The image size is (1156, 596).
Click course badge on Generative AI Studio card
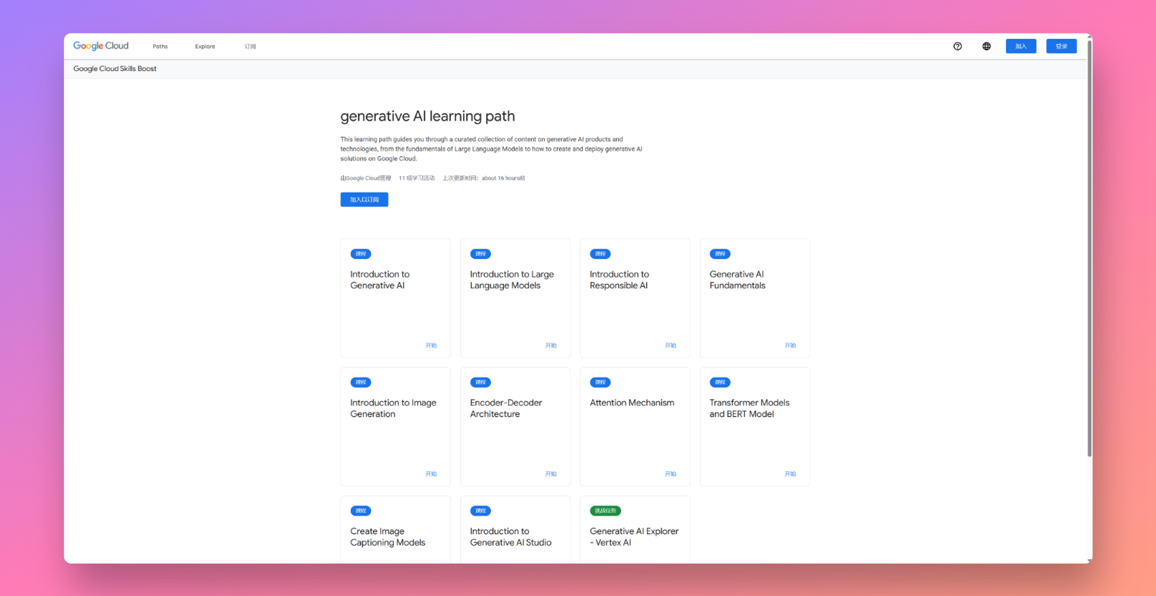point(480,511)
